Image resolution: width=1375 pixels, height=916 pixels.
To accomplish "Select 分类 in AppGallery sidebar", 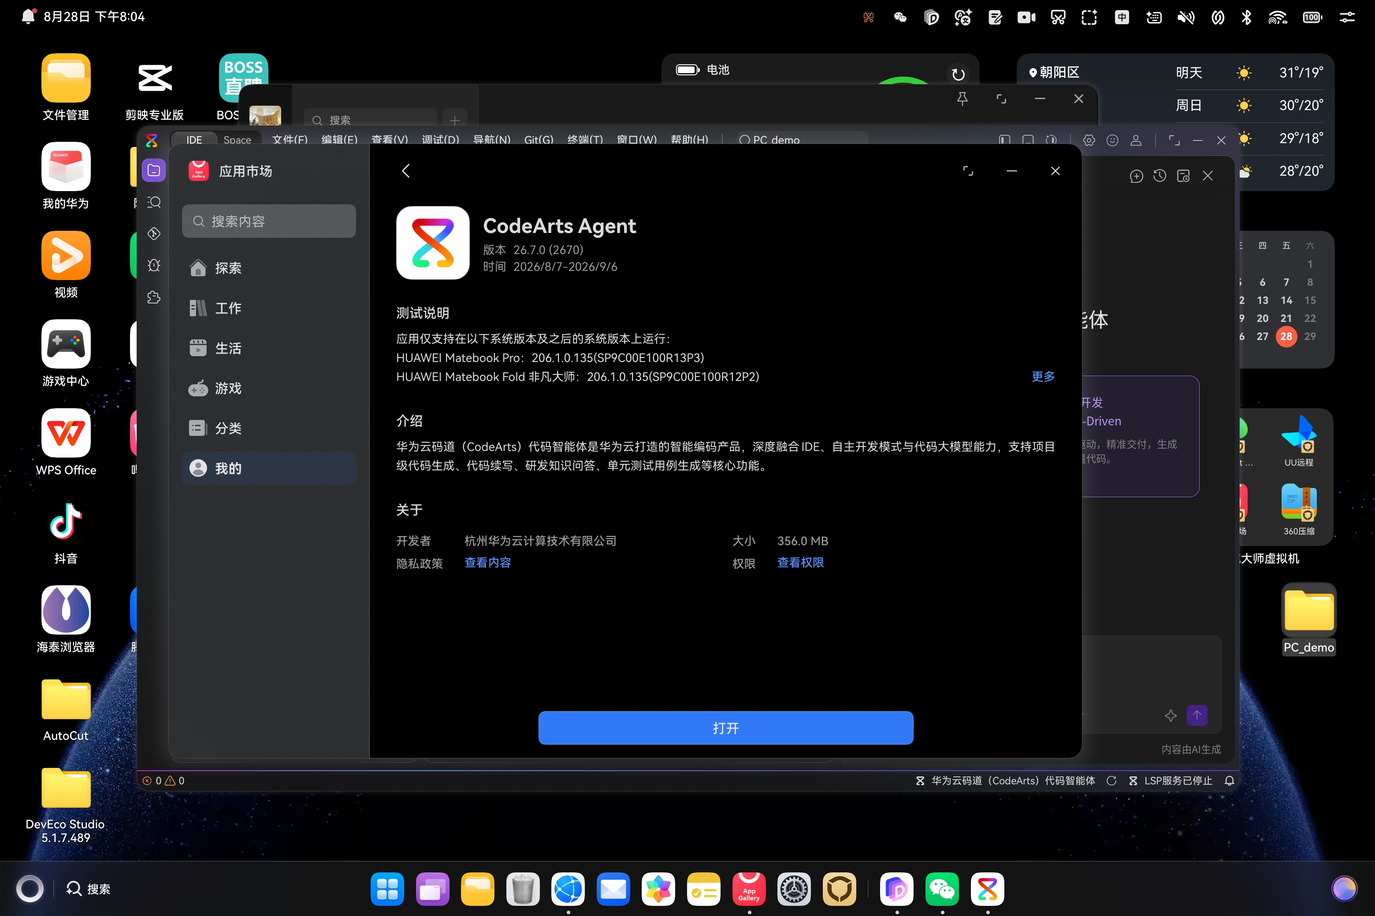I will (269, 428).
